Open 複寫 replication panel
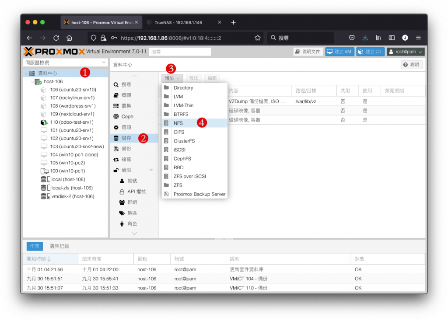448x321 pixels. click(x=134, y=159)
